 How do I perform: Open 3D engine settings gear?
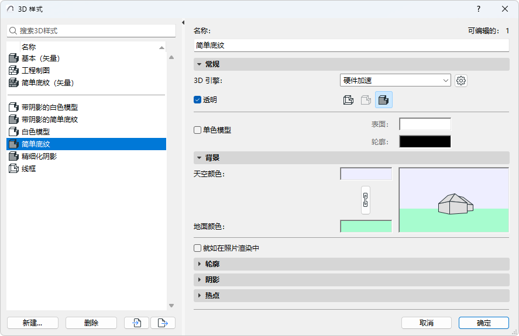460,81
